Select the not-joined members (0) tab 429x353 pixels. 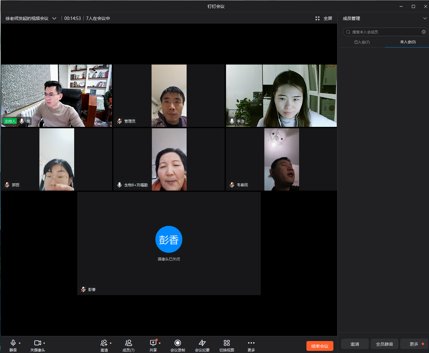click(408, 42)
